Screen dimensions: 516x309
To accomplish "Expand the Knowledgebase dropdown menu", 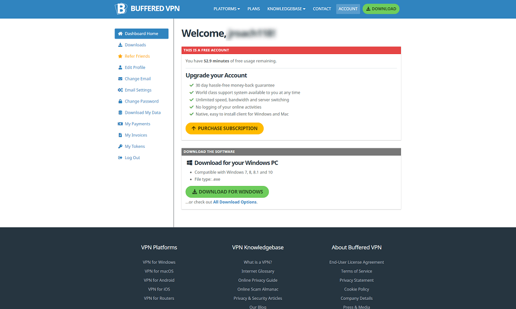I will point(286,9).
